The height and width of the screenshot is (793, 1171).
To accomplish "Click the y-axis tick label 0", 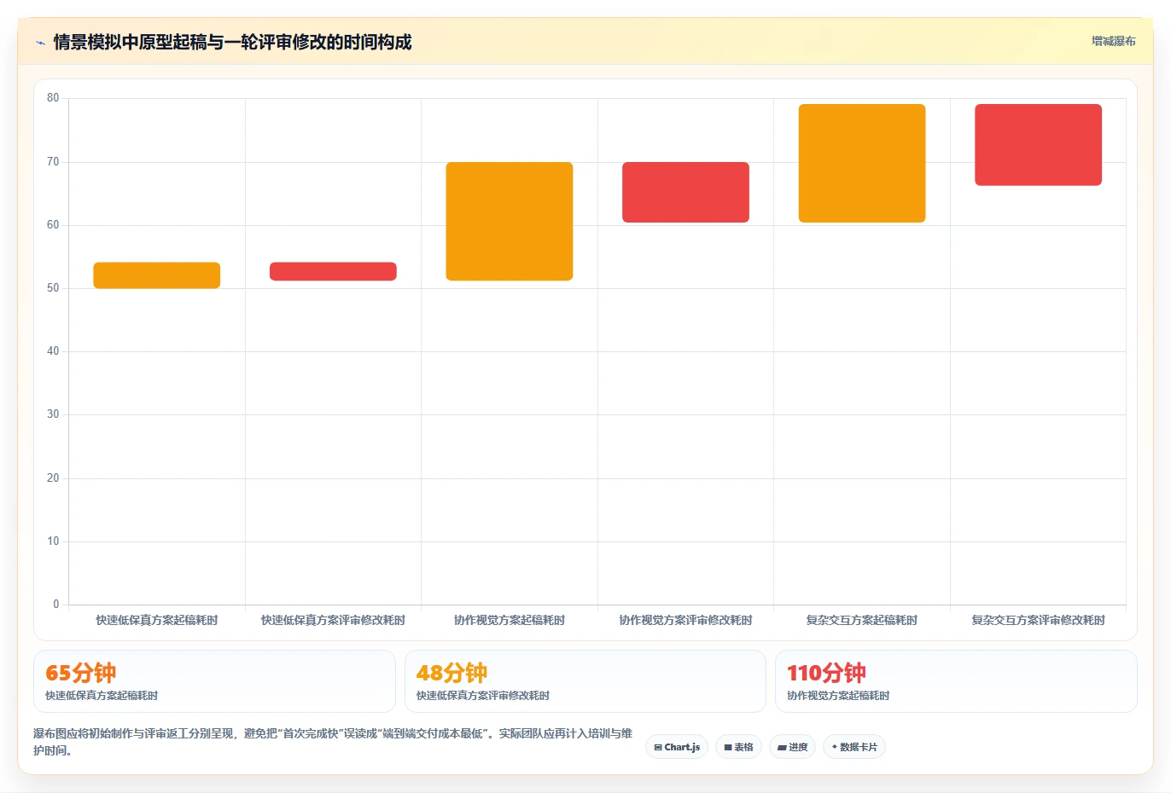I will 56,605.
